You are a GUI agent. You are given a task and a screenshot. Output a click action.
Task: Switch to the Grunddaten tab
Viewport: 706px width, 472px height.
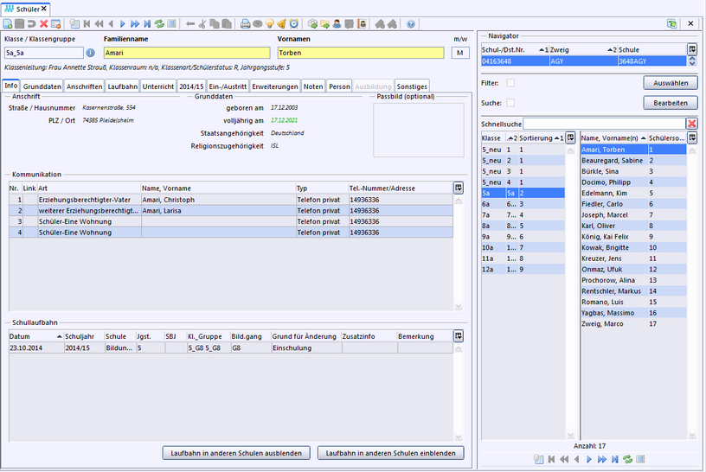[x=42, y=86]
